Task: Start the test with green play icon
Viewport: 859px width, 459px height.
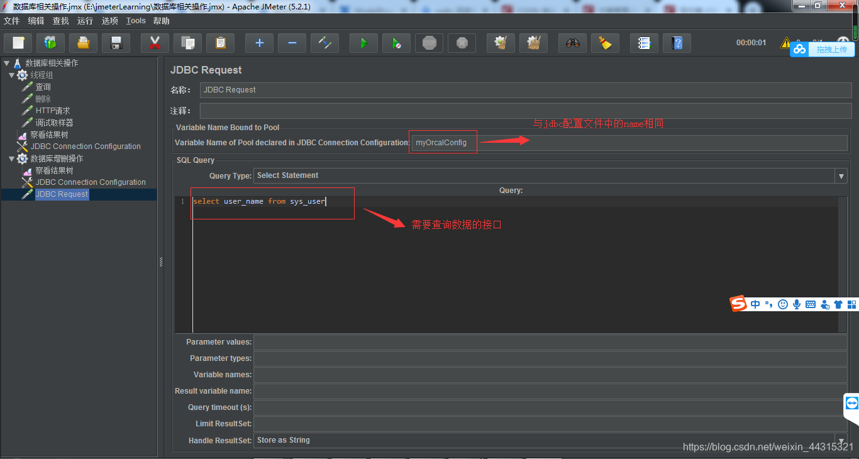Action: click(x=363, y=43)
